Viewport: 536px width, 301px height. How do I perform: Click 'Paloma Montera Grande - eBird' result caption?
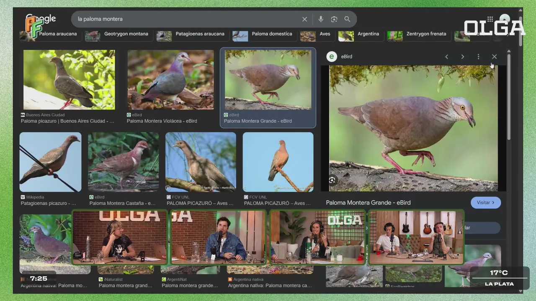click(x=258, y=121)
